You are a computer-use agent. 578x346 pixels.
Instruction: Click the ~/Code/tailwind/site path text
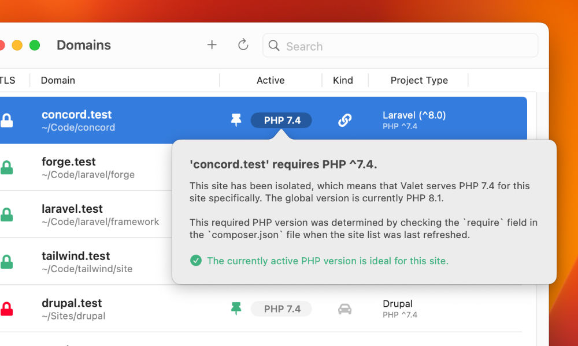[87, 268]
